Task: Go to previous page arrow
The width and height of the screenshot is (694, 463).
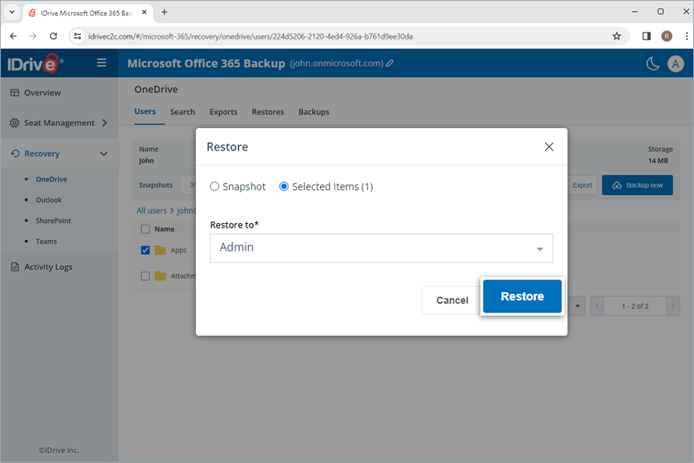Action: pyautogui.click(x=597, y=306)
